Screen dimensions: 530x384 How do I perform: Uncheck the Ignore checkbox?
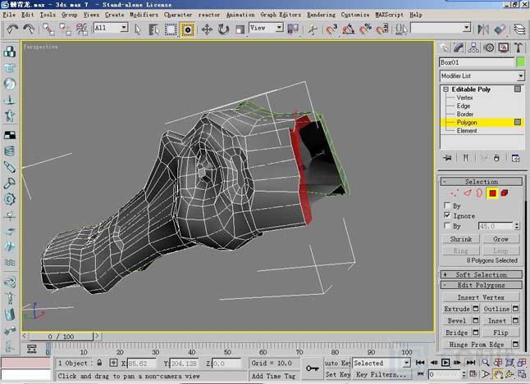pyautogui.click(x=447, y=215)
